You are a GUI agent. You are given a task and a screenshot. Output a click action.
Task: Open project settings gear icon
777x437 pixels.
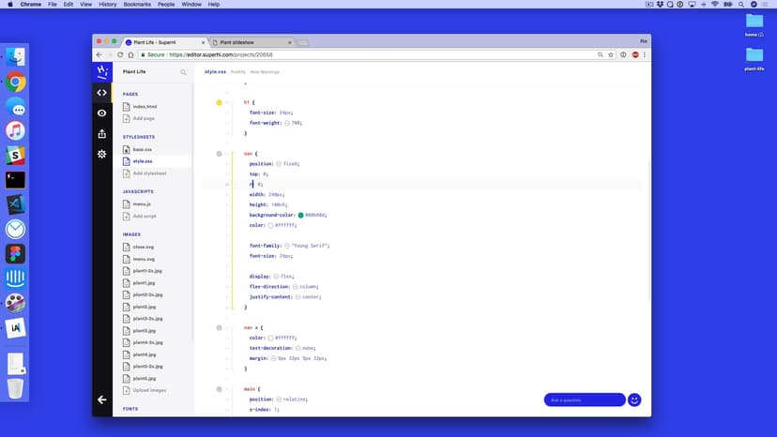pyautogui.click(x=102, y=154)
